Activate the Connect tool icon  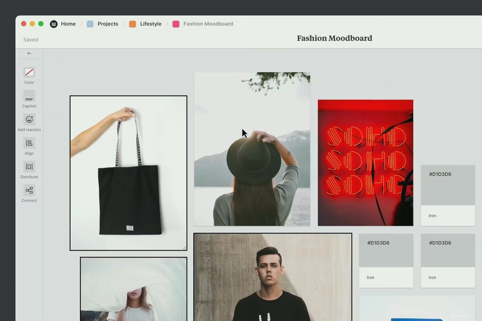[x=29, y=190]
